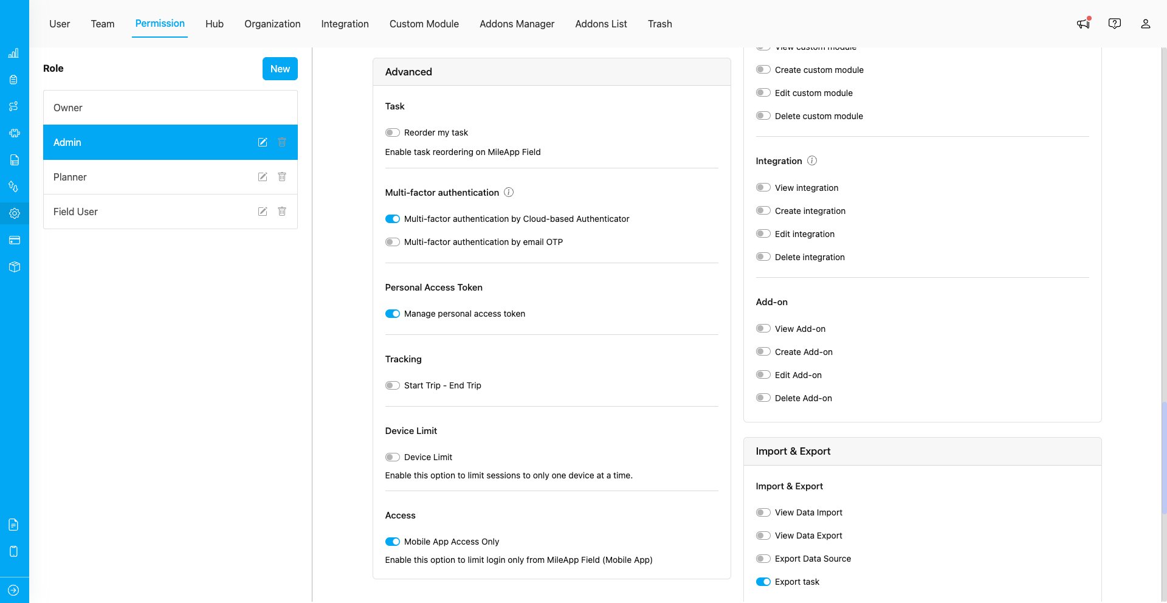
Task: Open the user profile icon
Action: click(x=1146, y=24)
